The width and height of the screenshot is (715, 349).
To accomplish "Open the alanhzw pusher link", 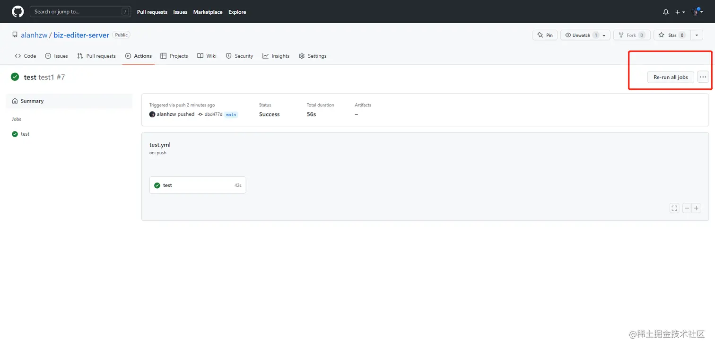I will click(x=166, y=114).
